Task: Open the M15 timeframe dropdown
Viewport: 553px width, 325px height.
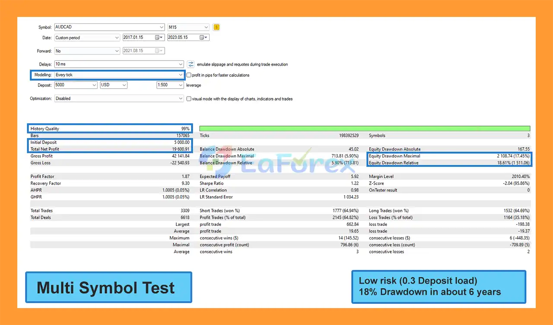Action: pos(206,27)
